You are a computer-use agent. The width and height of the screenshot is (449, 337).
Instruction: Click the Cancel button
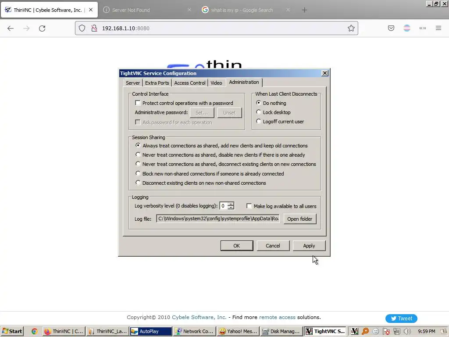click(273, 246)
